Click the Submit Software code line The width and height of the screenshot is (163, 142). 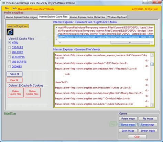[x=94, y=104]
